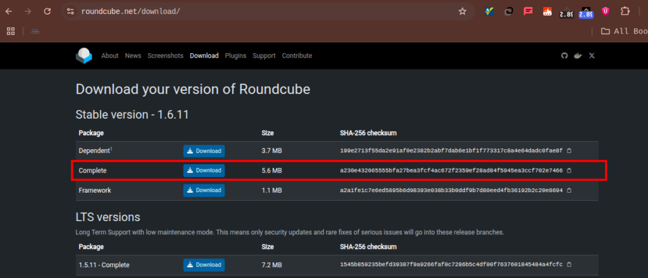648x278 pixels.
Task: Click the checksum starting with 199e2713
Action: click(451, 151)
